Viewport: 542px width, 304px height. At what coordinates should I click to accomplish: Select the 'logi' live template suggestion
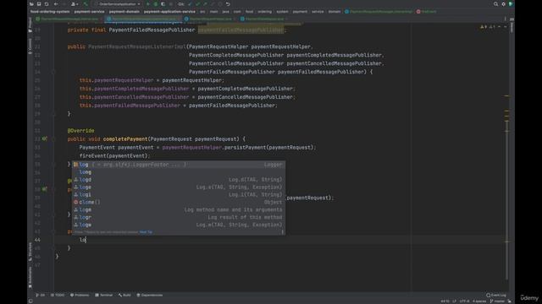pos(179,195)
